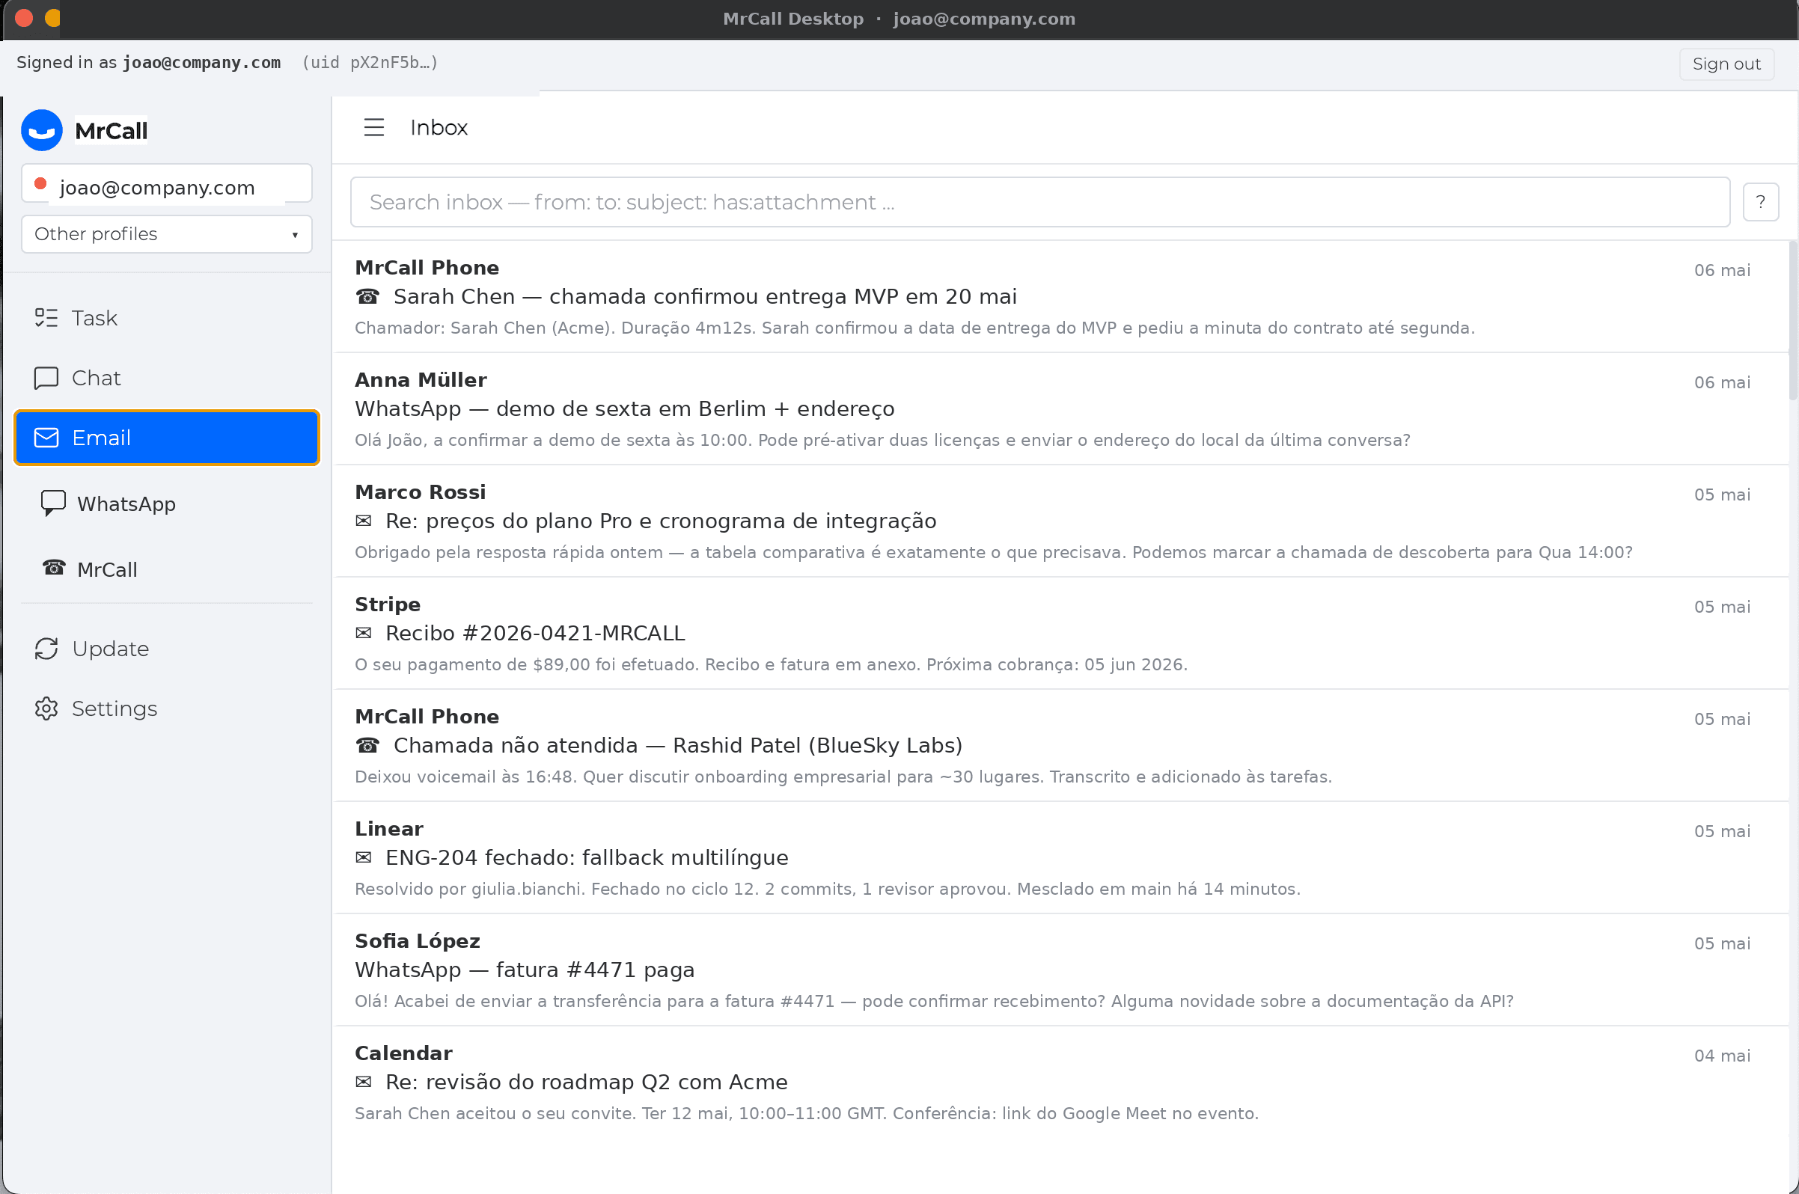
Task: Click the Email envelope icon in the sidebar
Action: (46, 438)
